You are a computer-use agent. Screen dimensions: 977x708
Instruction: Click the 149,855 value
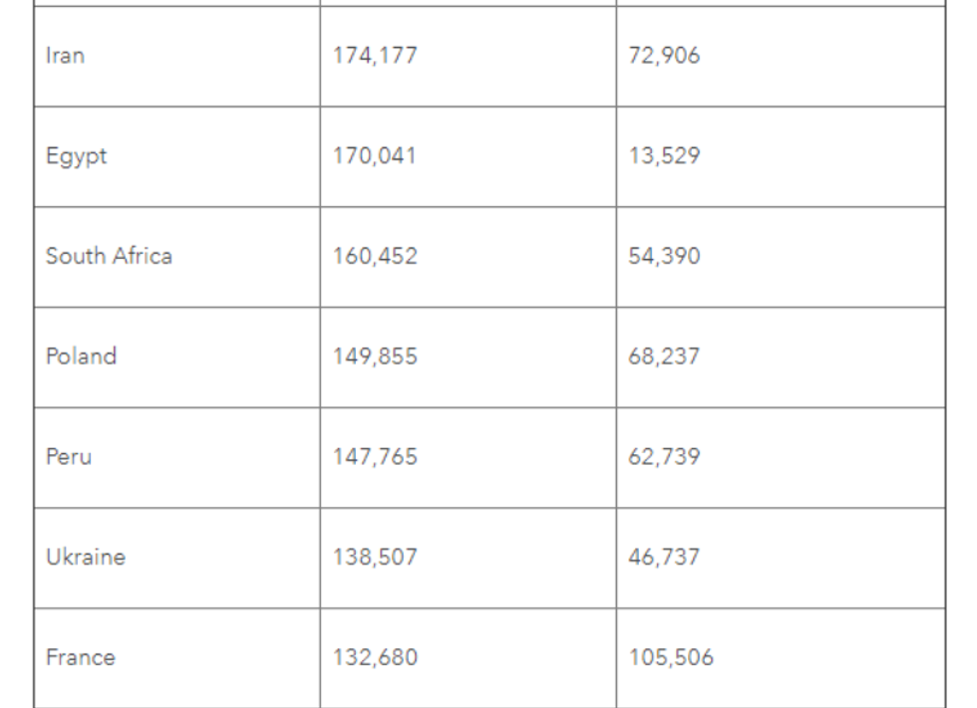click(375, 356)
